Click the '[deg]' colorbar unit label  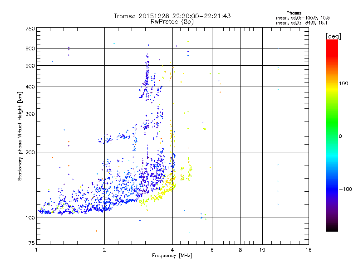333,36
